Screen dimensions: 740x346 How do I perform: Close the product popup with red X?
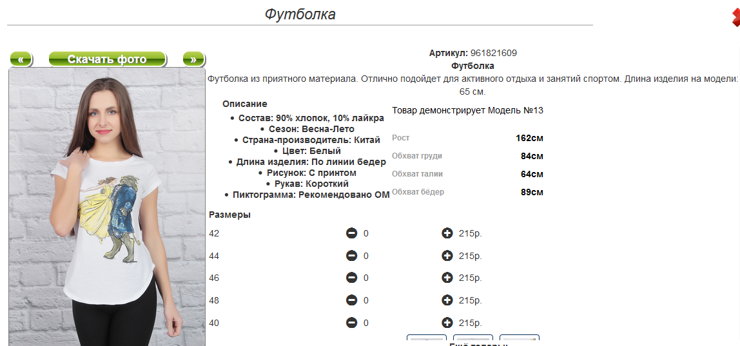click(x=735, y=18)
